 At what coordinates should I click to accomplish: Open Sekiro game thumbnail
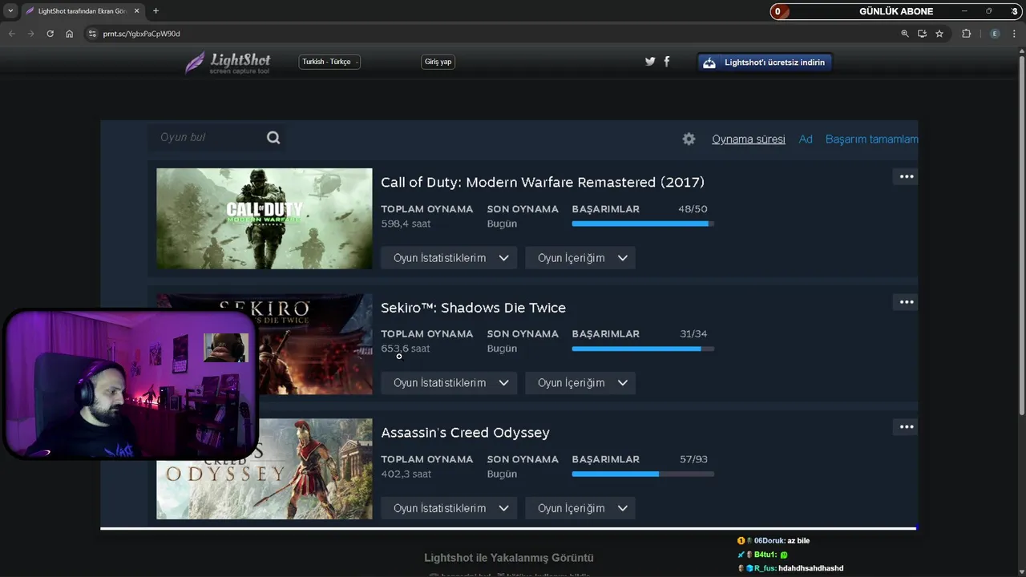317,344
